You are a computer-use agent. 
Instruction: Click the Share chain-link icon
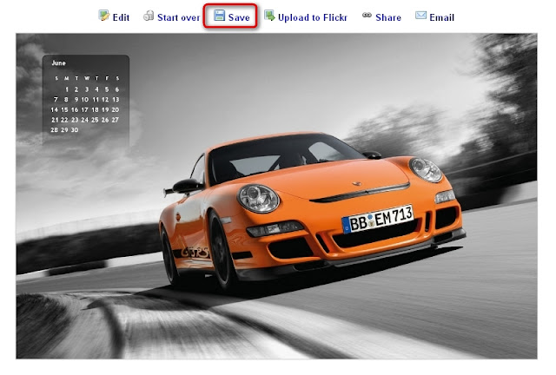367,15
